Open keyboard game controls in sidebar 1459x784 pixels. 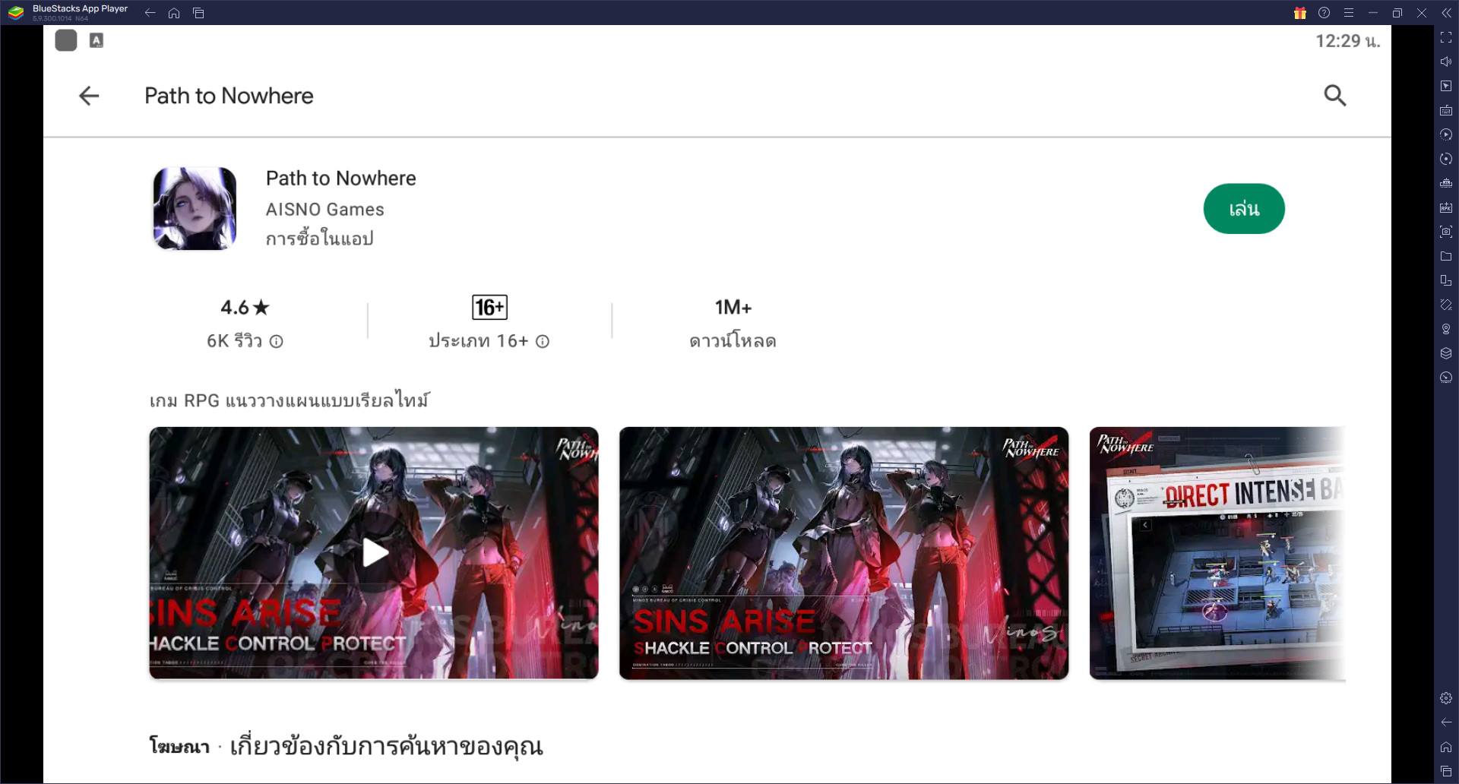(x=1446, y=110)
